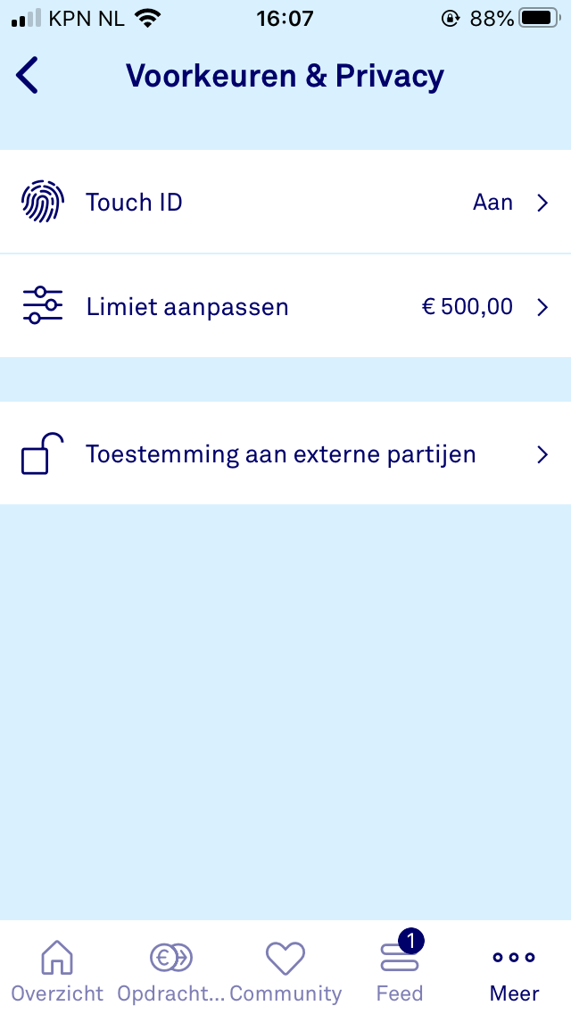The image size is (571, 1014).
Task: Tap the Touch ID label
Action: point(134,203)
